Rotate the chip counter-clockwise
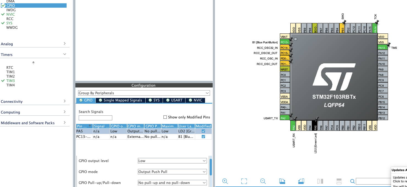The image size is (407, 187). [x=301, y=181]
